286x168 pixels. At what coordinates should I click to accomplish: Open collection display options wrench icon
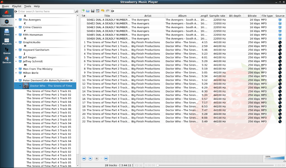pos(77,11)
